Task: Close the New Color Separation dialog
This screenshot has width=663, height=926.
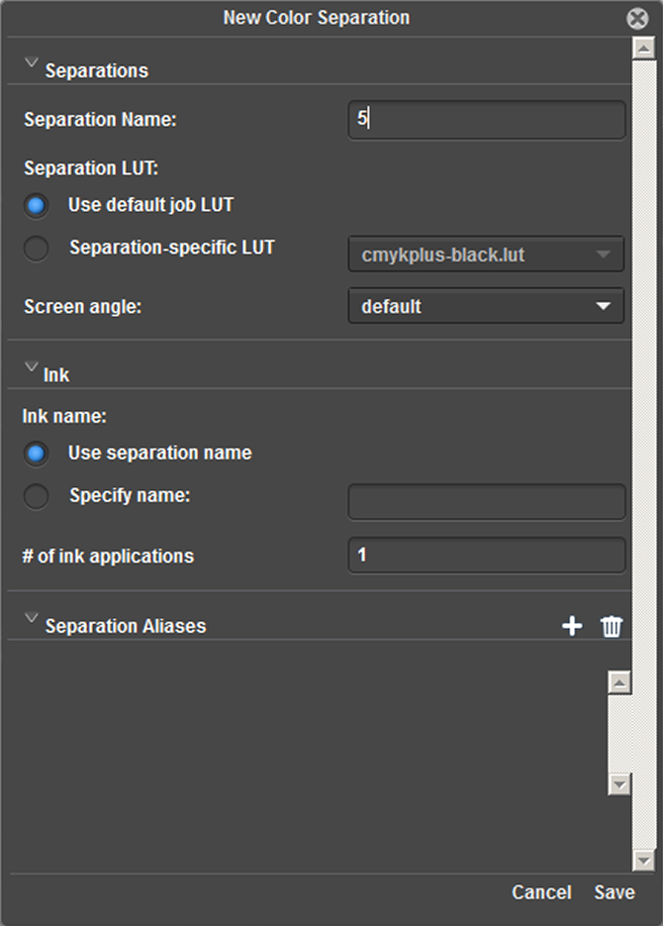Action: (636, 17)
